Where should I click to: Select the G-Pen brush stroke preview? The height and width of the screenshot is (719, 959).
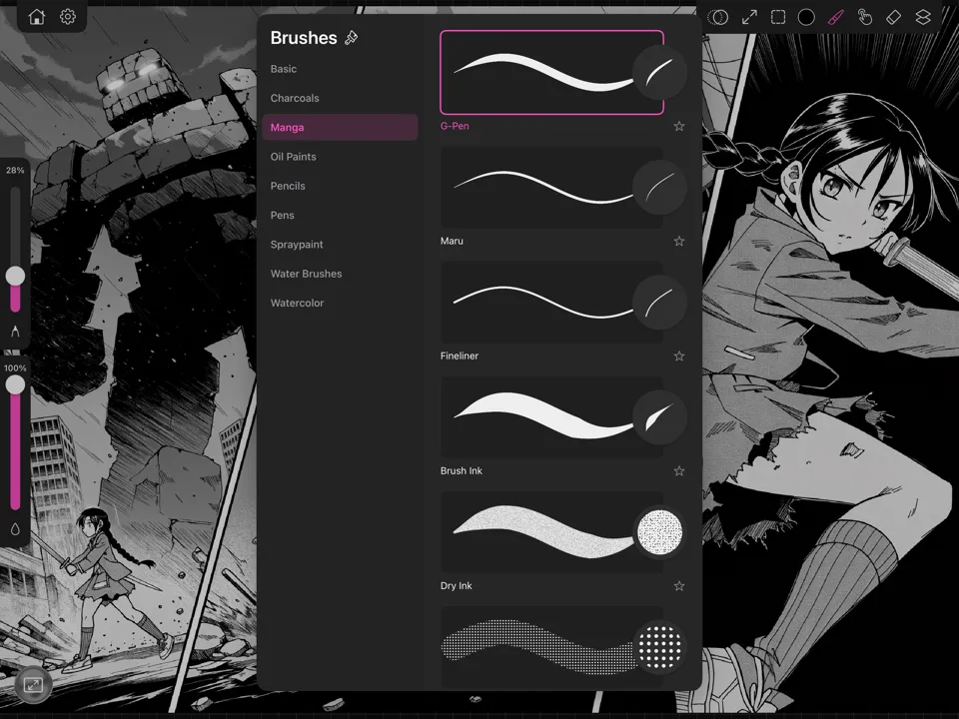(551, 72)
